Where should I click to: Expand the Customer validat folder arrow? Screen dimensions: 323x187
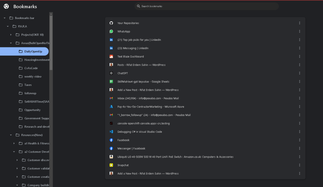point(17,168)
